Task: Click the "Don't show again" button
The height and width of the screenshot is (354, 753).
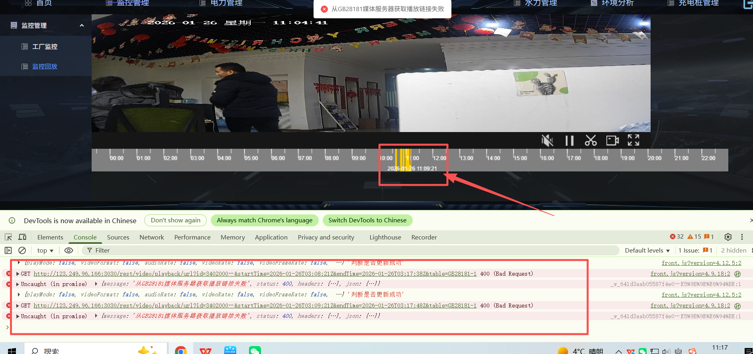Action: tap(175, 220)
